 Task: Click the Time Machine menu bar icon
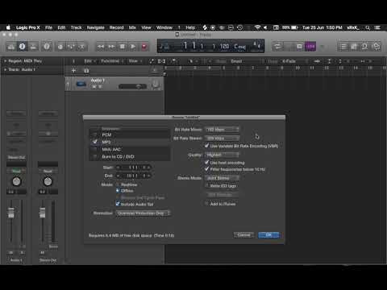coord(239,27)
